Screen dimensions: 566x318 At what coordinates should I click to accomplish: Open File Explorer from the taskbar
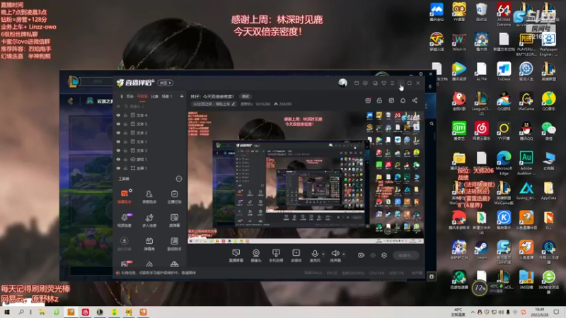[x=42, y=312]
